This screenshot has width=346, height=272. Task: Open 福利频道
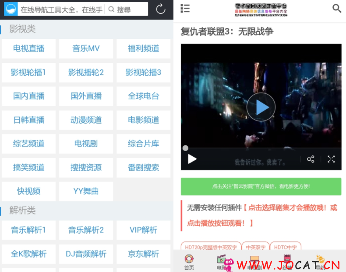point(143,48)
